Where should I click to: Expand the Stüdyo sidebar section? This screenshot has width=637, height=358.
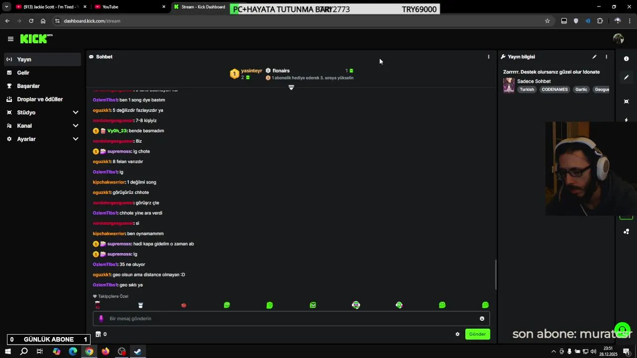[x=75, y=112]
